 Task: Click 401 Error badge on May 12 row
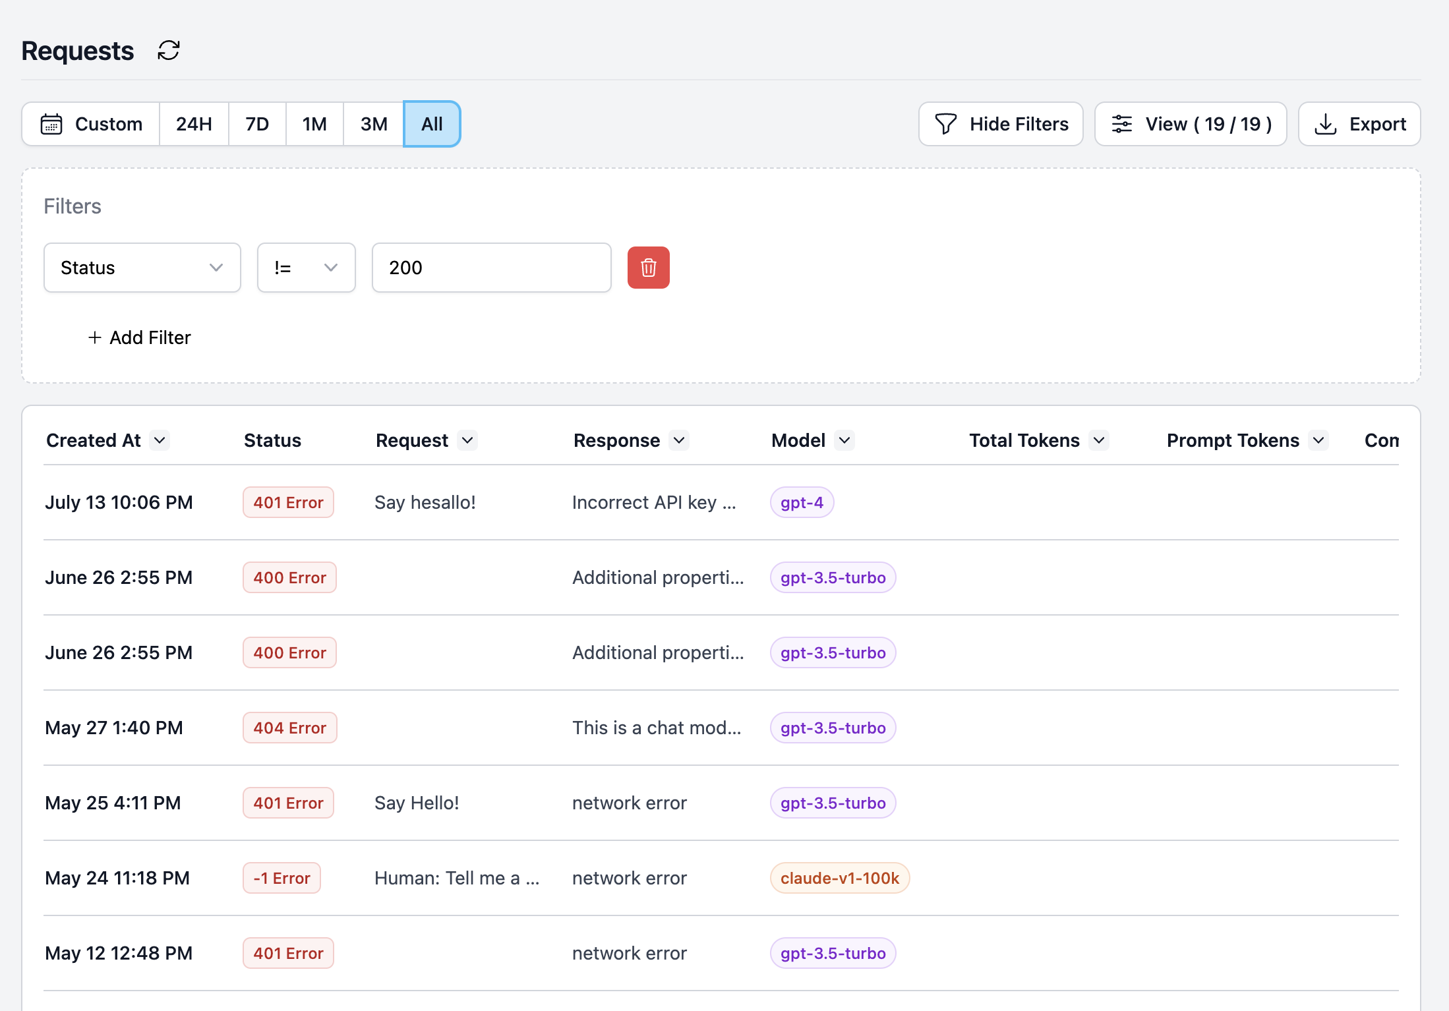pos(288,953)
